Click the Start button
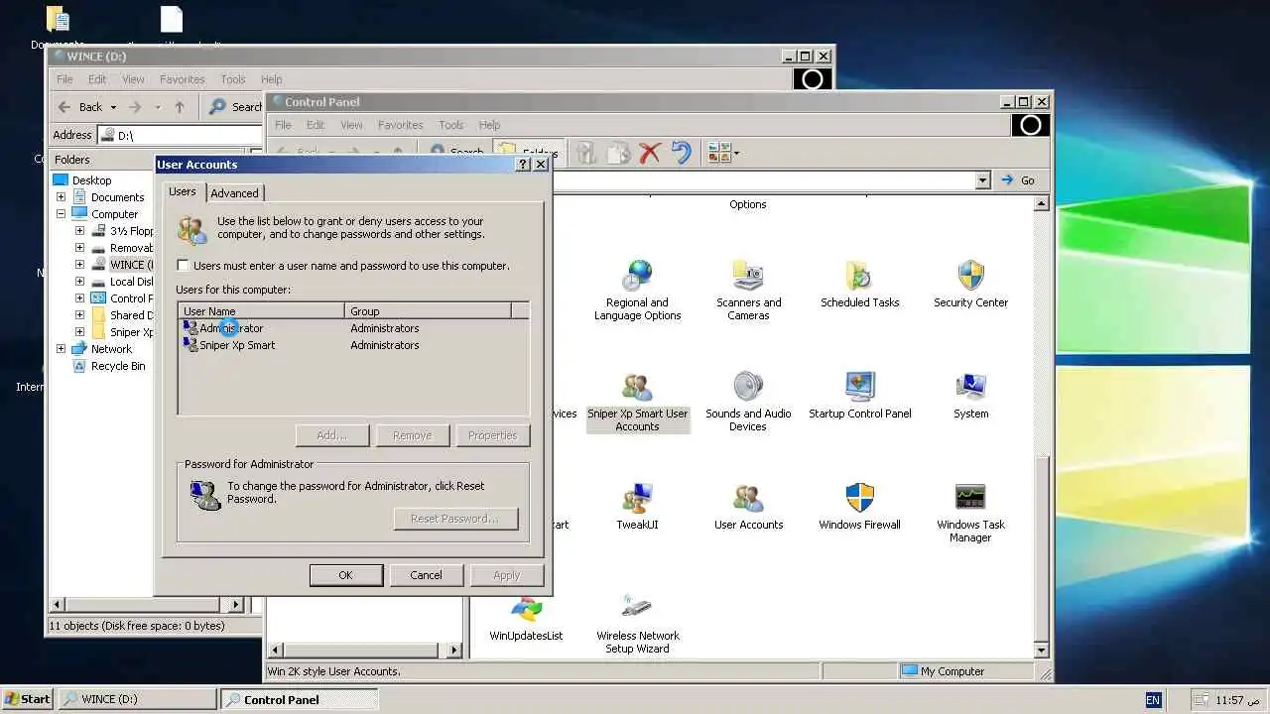 [x=27, y=699]
